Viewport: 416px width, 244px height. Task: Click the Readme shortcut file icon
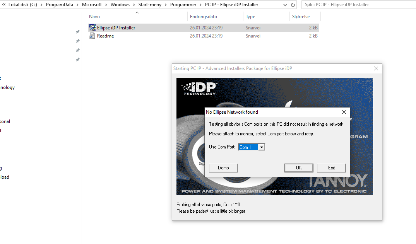[92, 36]
